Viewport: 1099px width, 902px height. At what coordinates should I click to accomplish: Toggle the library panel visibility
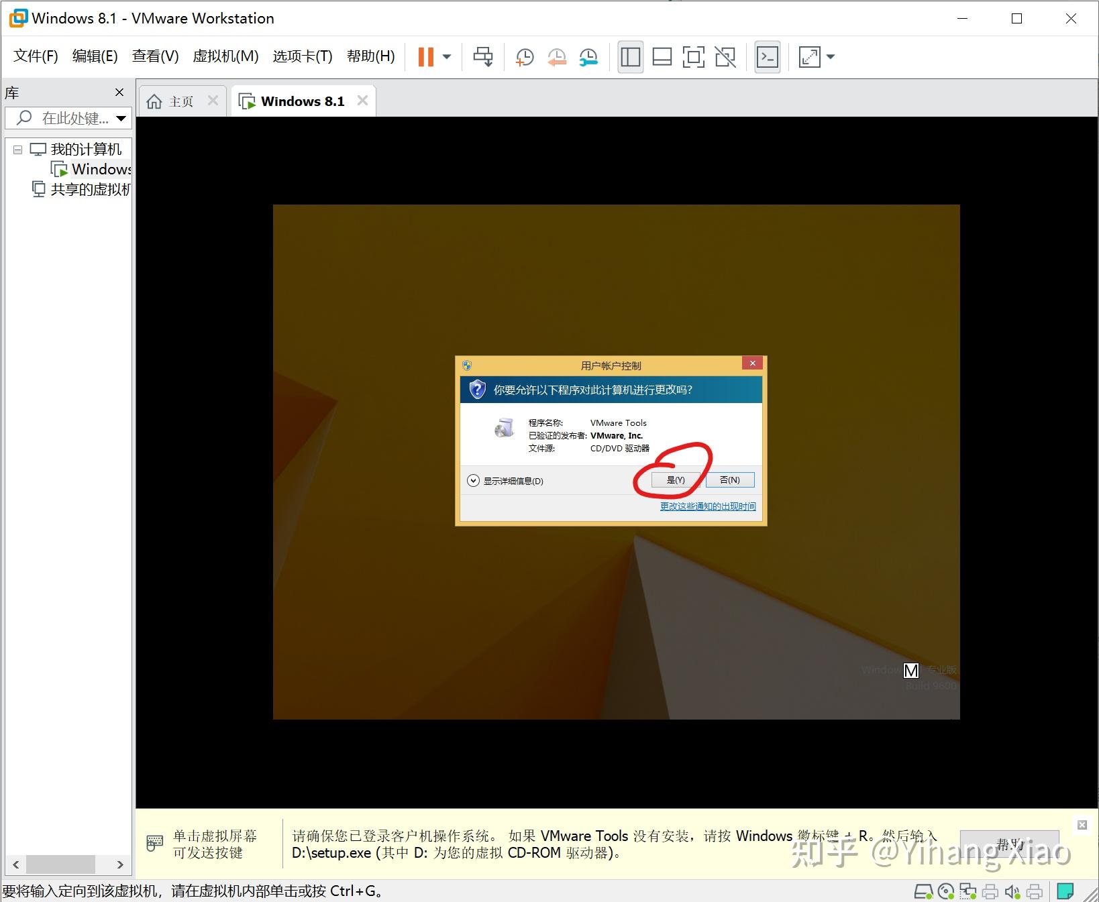tap(629, 56)
